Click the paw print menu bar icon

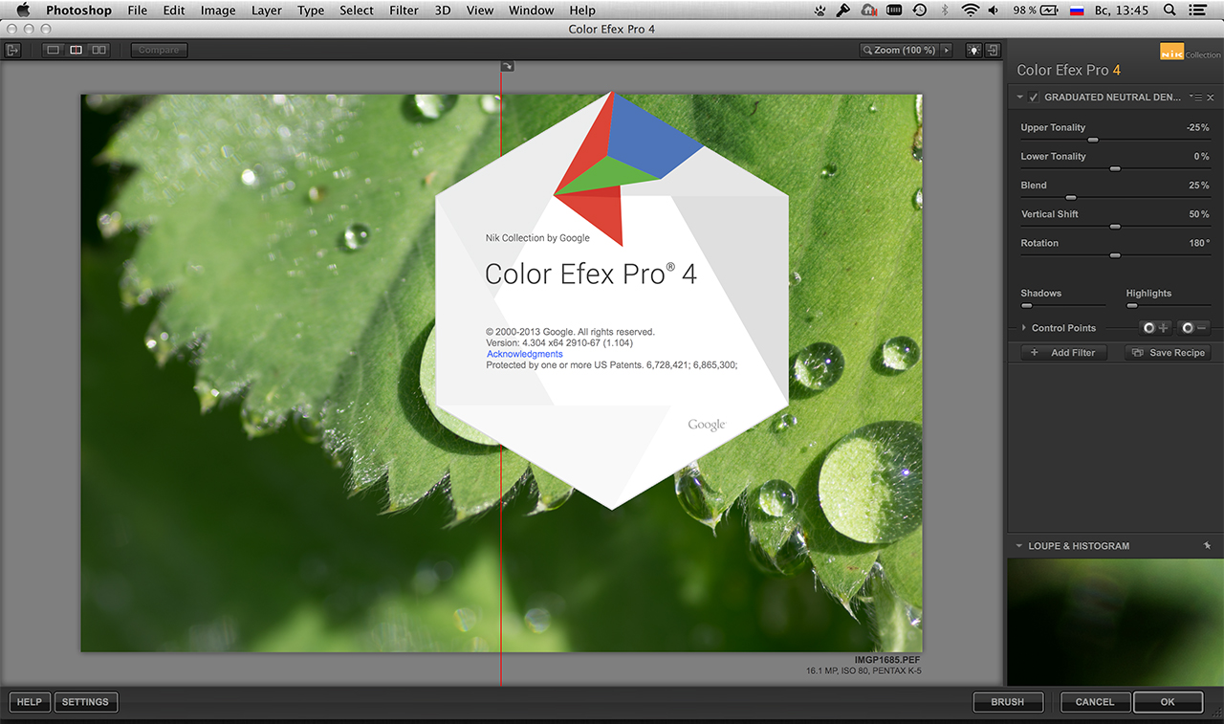820,11
